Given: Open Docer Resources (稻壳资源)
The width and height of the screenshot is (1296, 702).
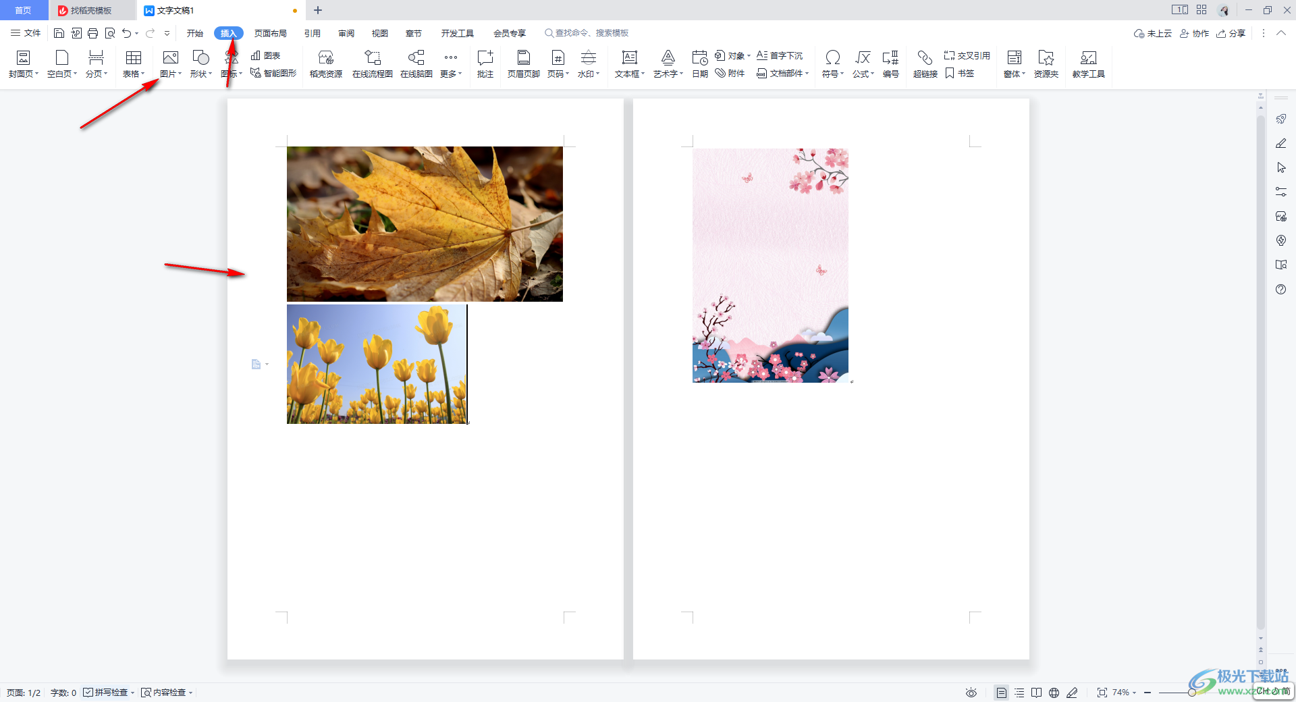Looking at the screenshot, I should tap(326, 64).
